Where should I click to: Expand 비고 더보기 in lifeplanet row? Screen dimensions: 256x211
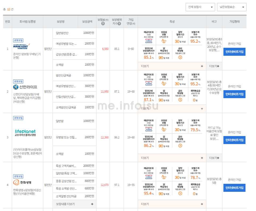click(214, 158)
